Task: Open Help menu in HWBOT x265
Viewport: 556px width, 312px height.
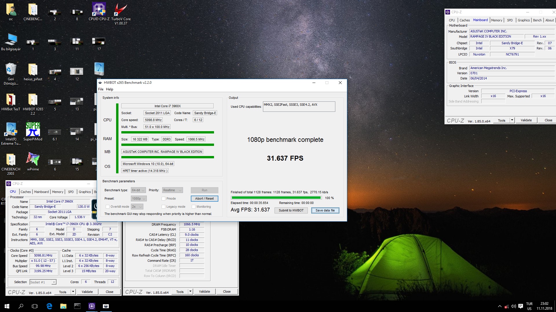Action: click(109, 89)
